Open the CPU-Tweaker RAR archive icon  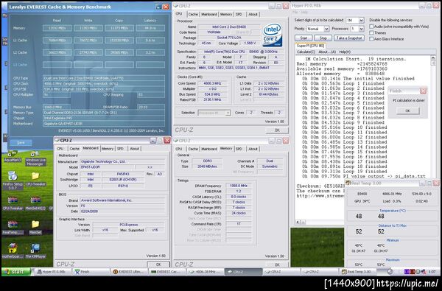pyautogui.click(x=13, y=203)
